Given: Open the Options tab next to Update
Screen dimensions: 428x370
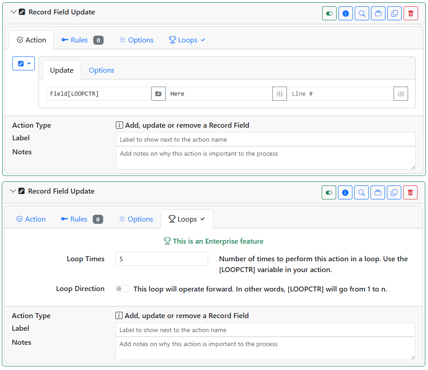Looking at the screenshot, I should [x=101, y=70].
